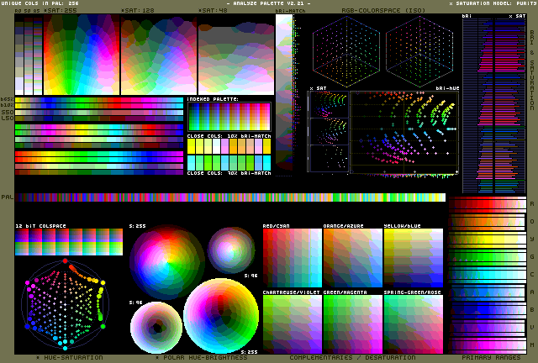Click the B65% row label
The height and width of the screenshot is (363, 538).
pos(8,99)
